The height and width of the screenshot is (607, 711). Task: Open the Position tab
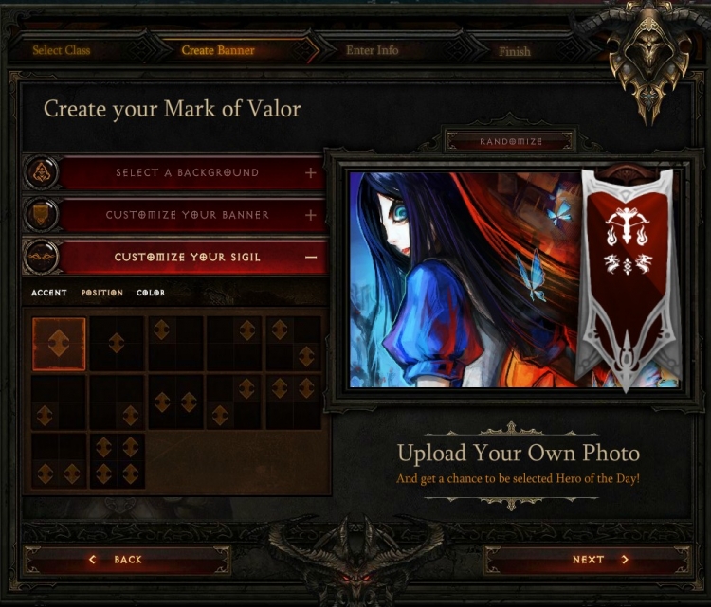[102, 293]
